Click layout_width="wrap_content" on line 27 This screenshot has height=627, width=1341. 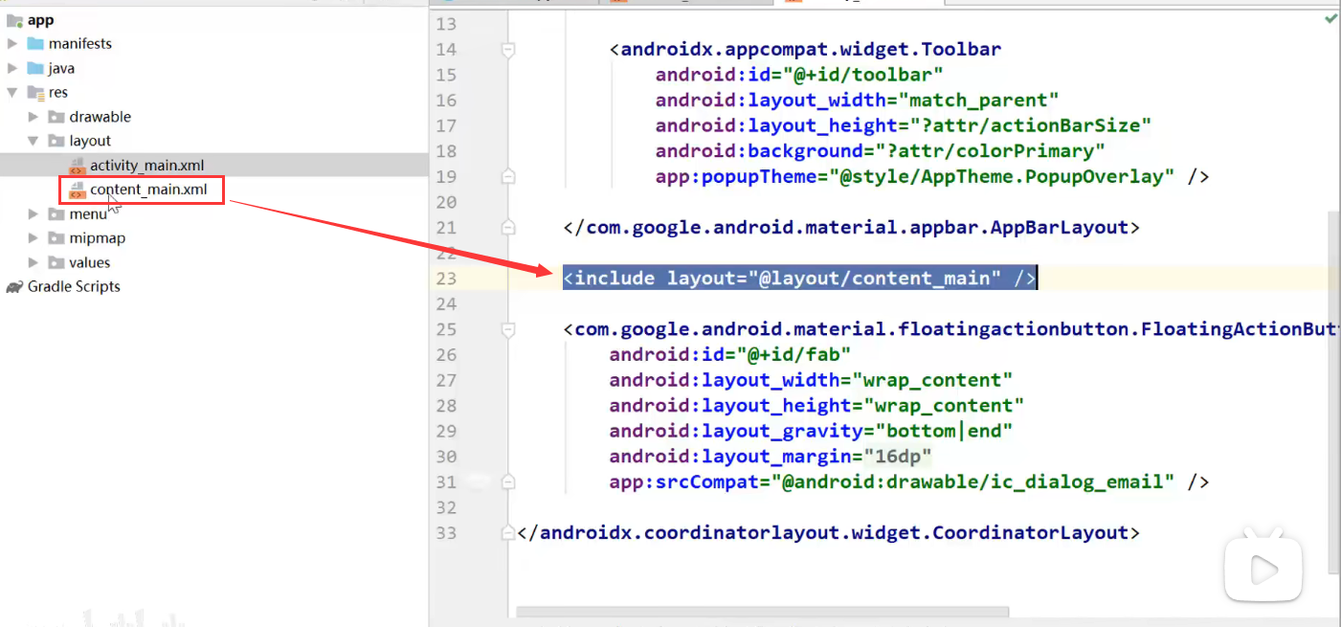point(811,380)
